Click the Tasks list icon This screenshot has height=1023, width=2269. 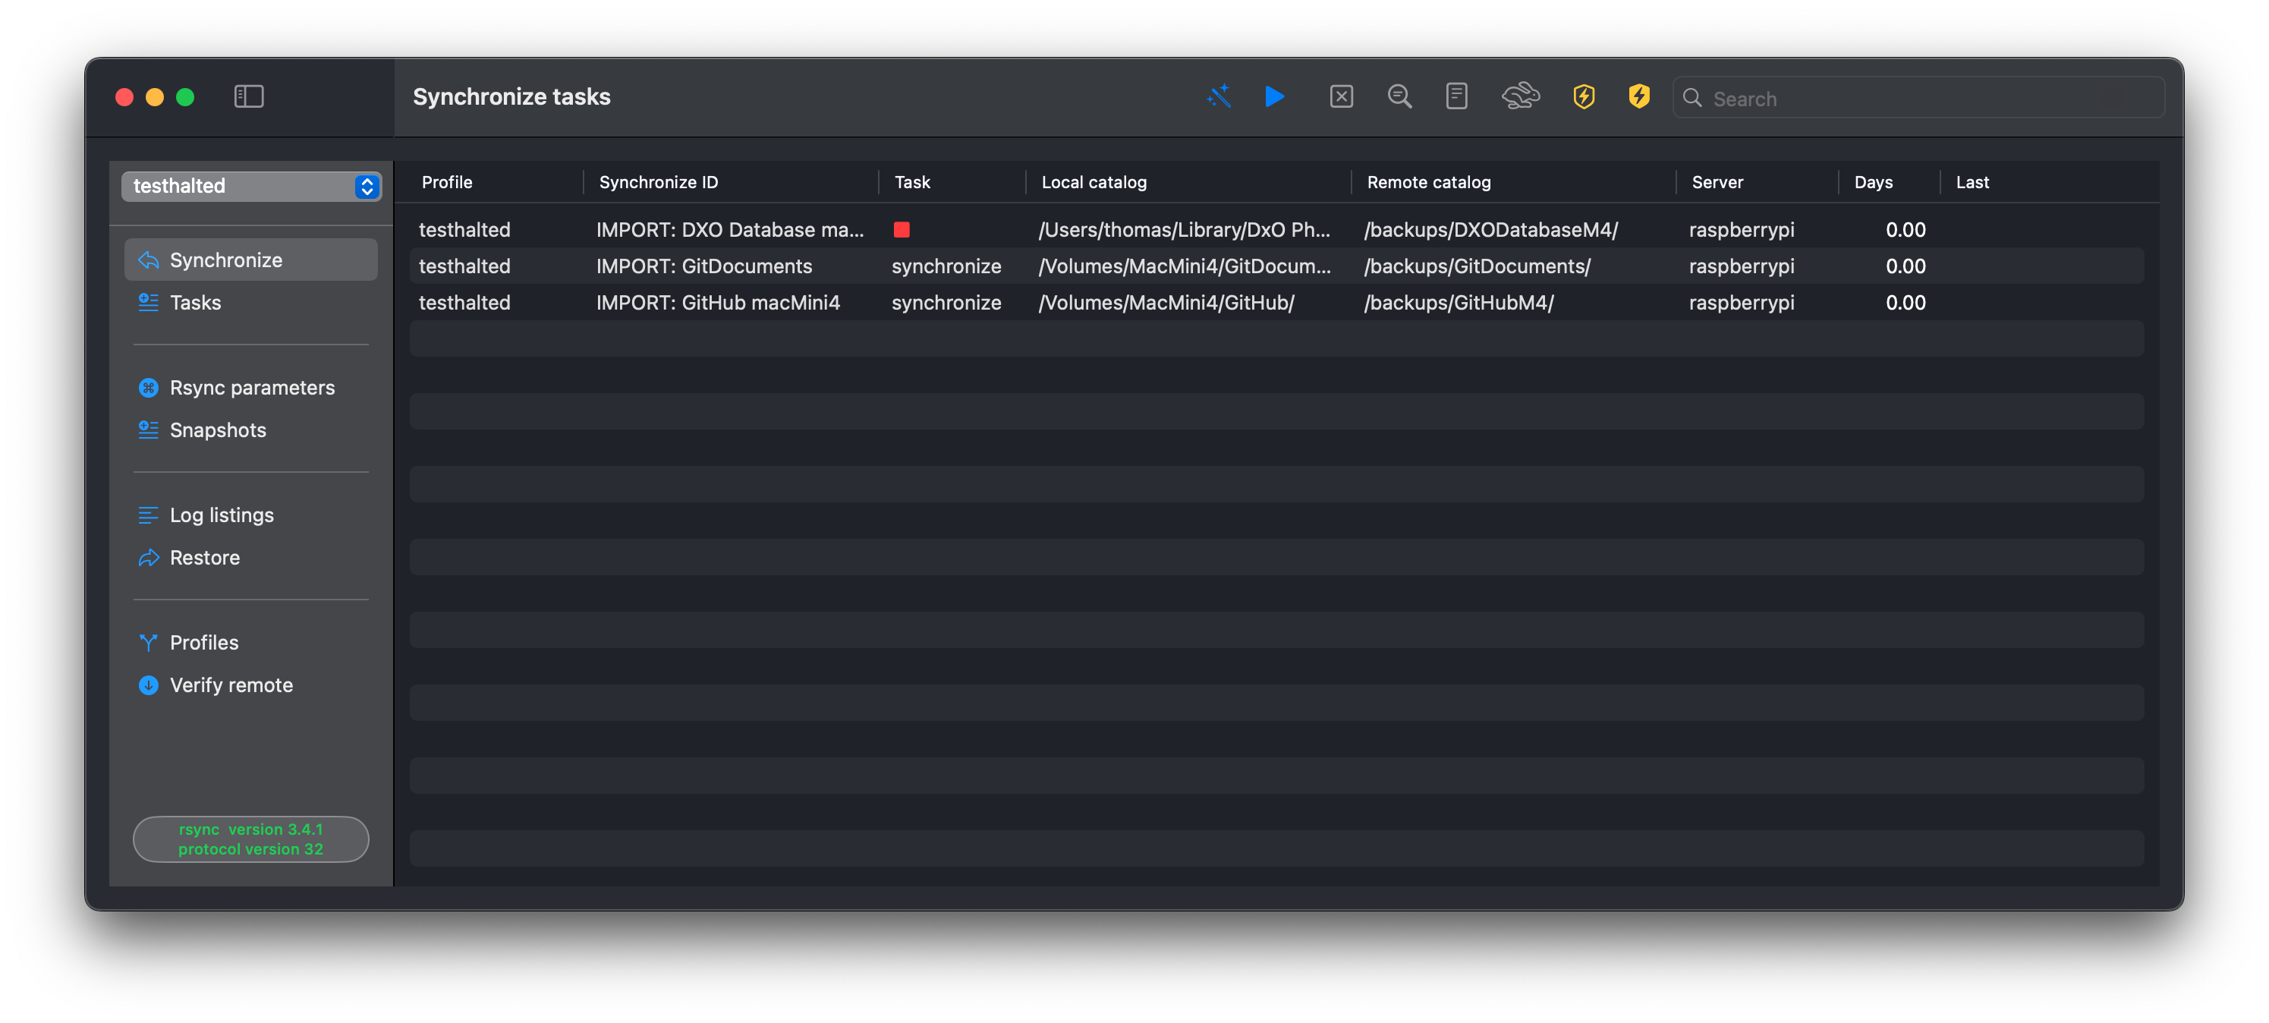pyautogui.click(x=148, y=302)
